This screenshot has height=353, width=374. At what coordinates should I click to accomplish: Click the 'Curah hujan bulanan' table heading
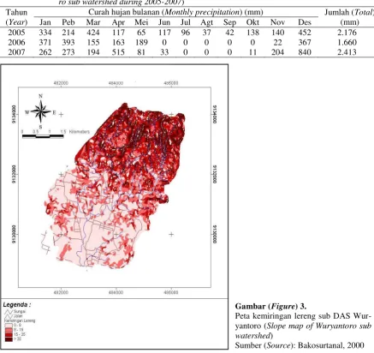pos(125,12)
